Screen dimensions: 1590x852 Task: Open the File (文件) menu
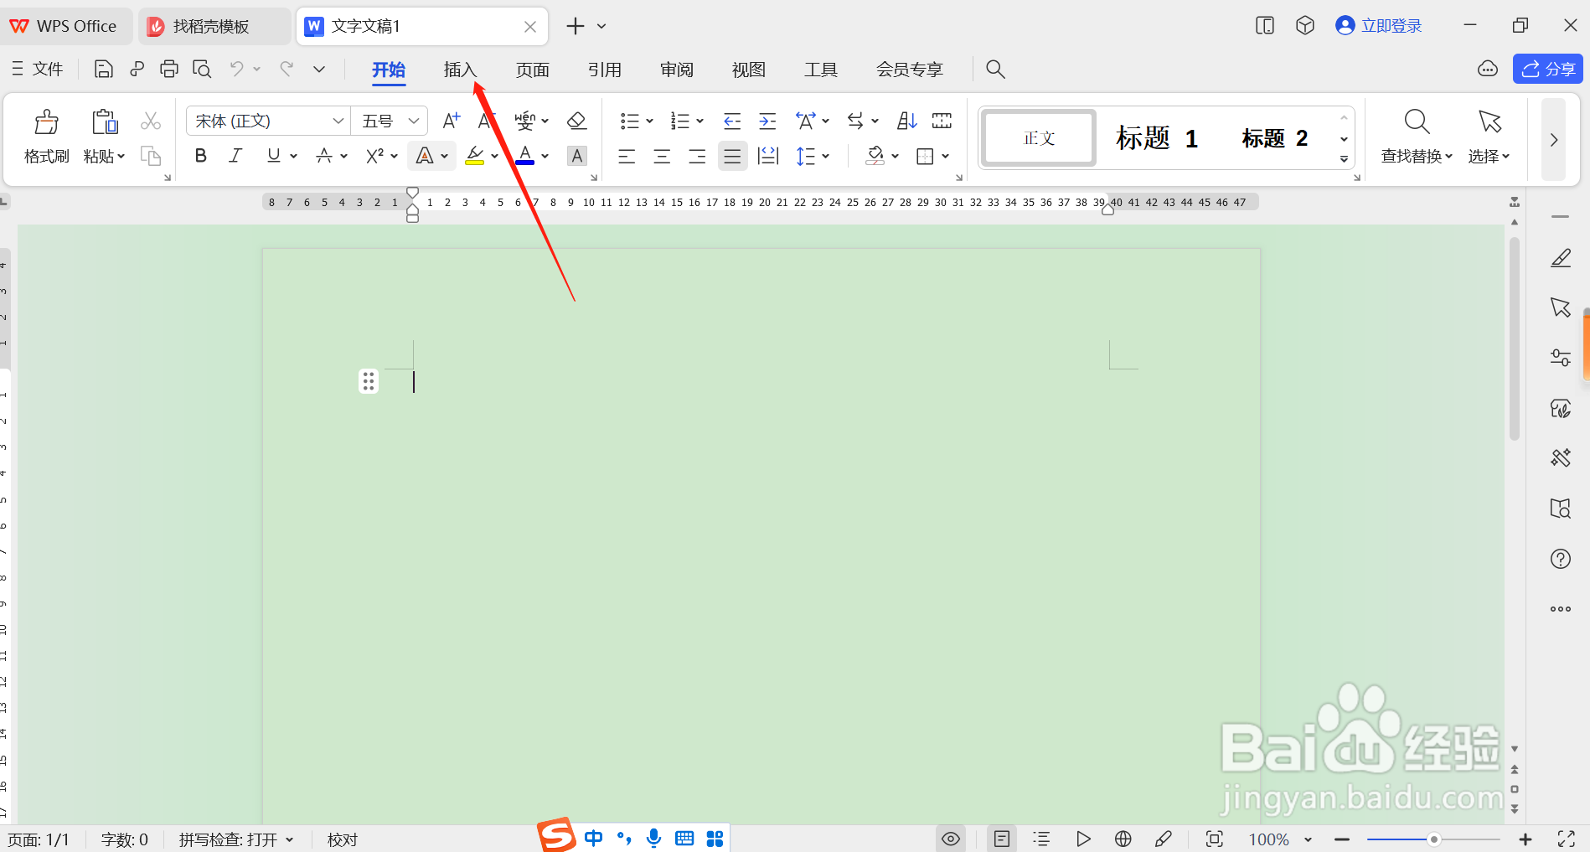[38, 70]
